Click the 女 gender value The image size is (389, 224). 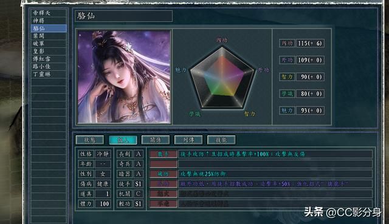pos(103,174)
